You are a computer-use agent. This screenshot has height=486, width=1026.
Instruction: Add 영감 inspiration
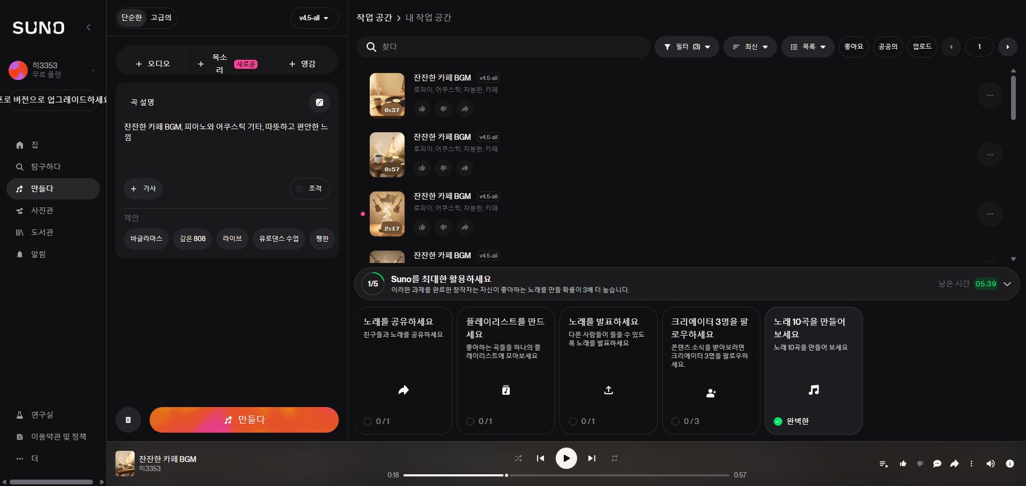pyautogui.click(x=301, y=64)
